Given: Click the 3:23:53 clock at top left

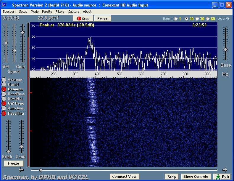Looking at the screenshot, I should (11, 18).
